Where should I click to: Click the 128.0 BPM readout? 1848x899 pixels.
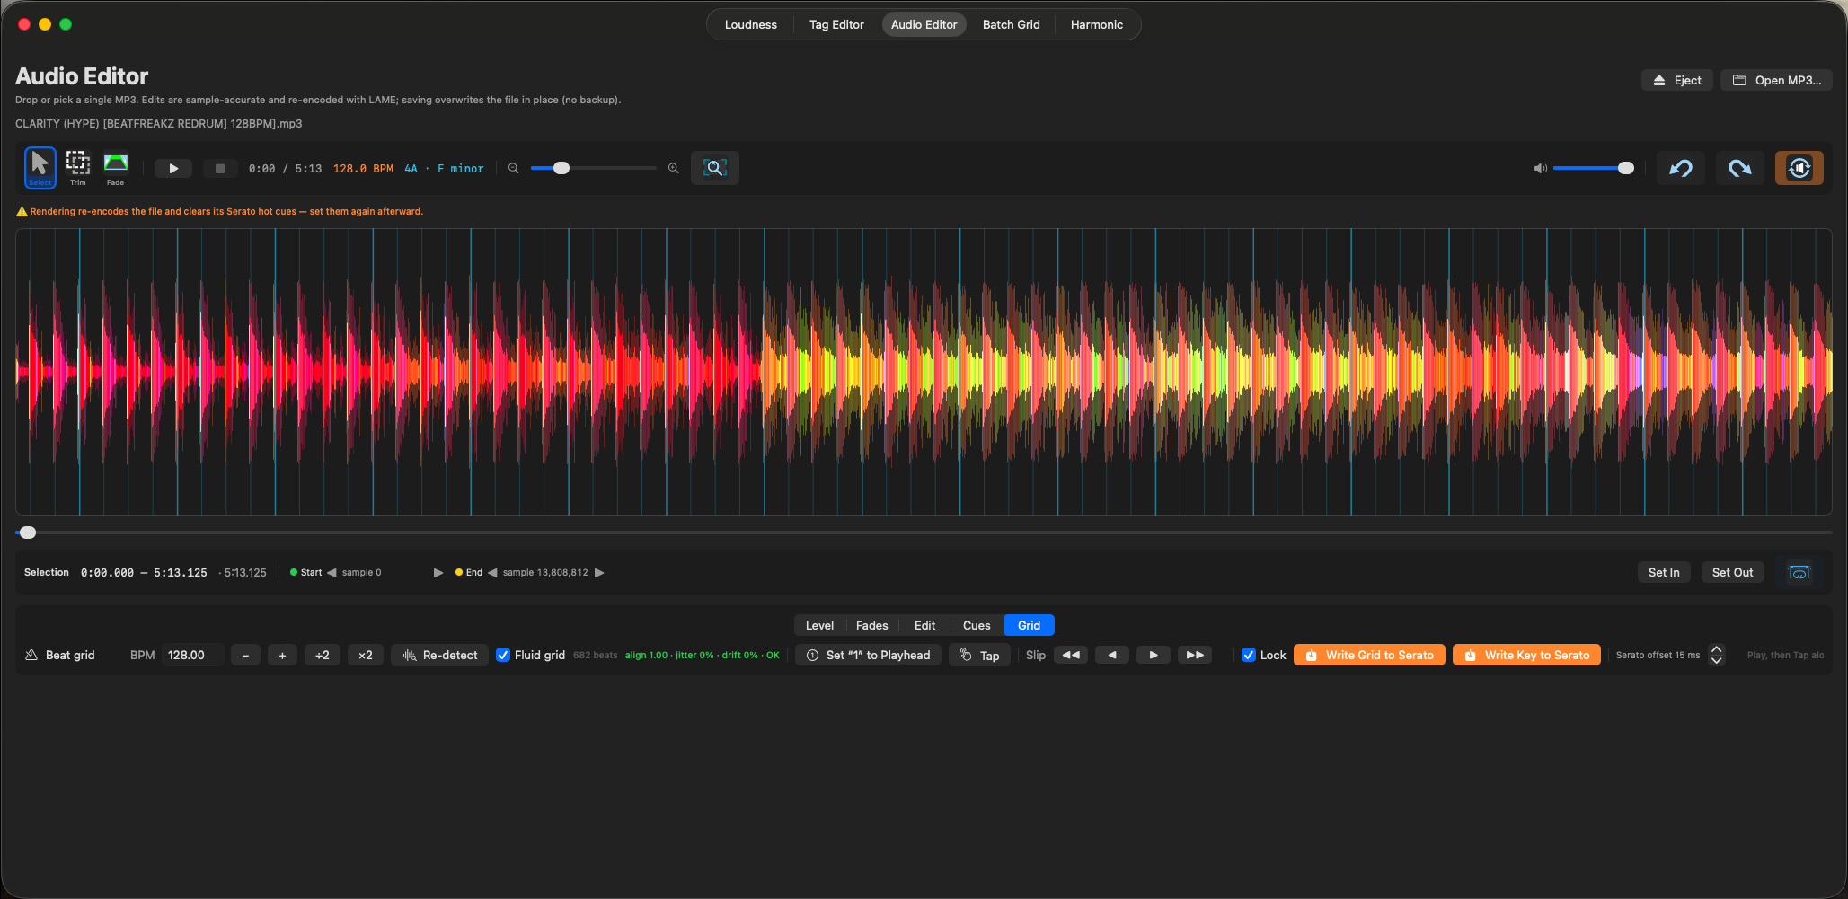(x=363, y=168)
